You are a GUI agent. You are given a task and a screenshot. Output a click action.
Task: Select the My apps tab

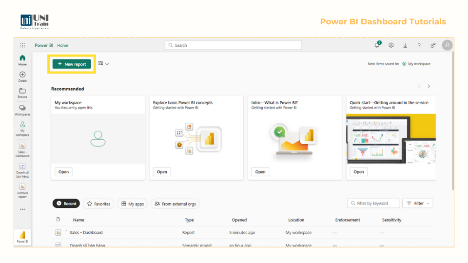pos(132,204)
